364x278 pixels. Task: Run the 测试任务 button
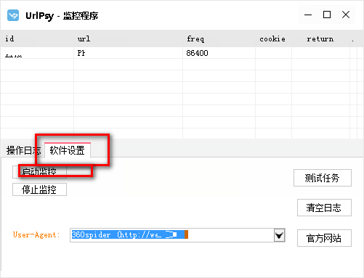tap(323, 178)
